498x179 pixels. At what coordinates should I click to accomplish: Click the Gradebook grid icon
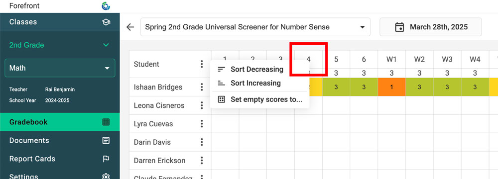(106, 122)
